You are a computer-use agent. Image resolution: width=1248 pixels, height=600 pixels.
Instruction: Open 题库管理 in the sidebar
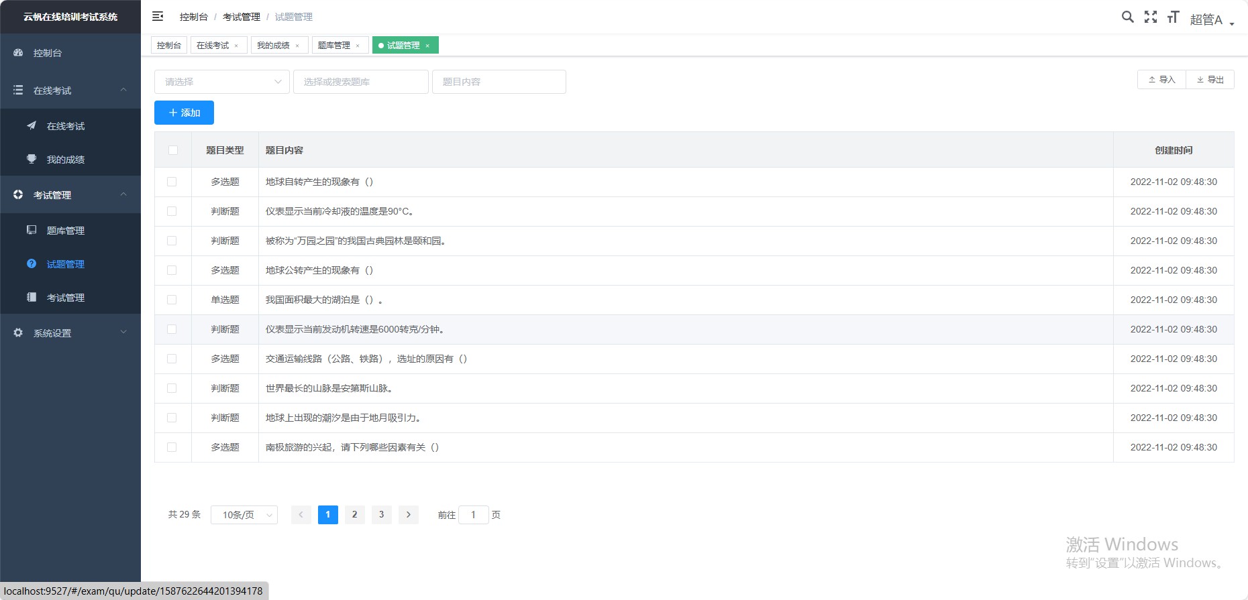(70, 230)
